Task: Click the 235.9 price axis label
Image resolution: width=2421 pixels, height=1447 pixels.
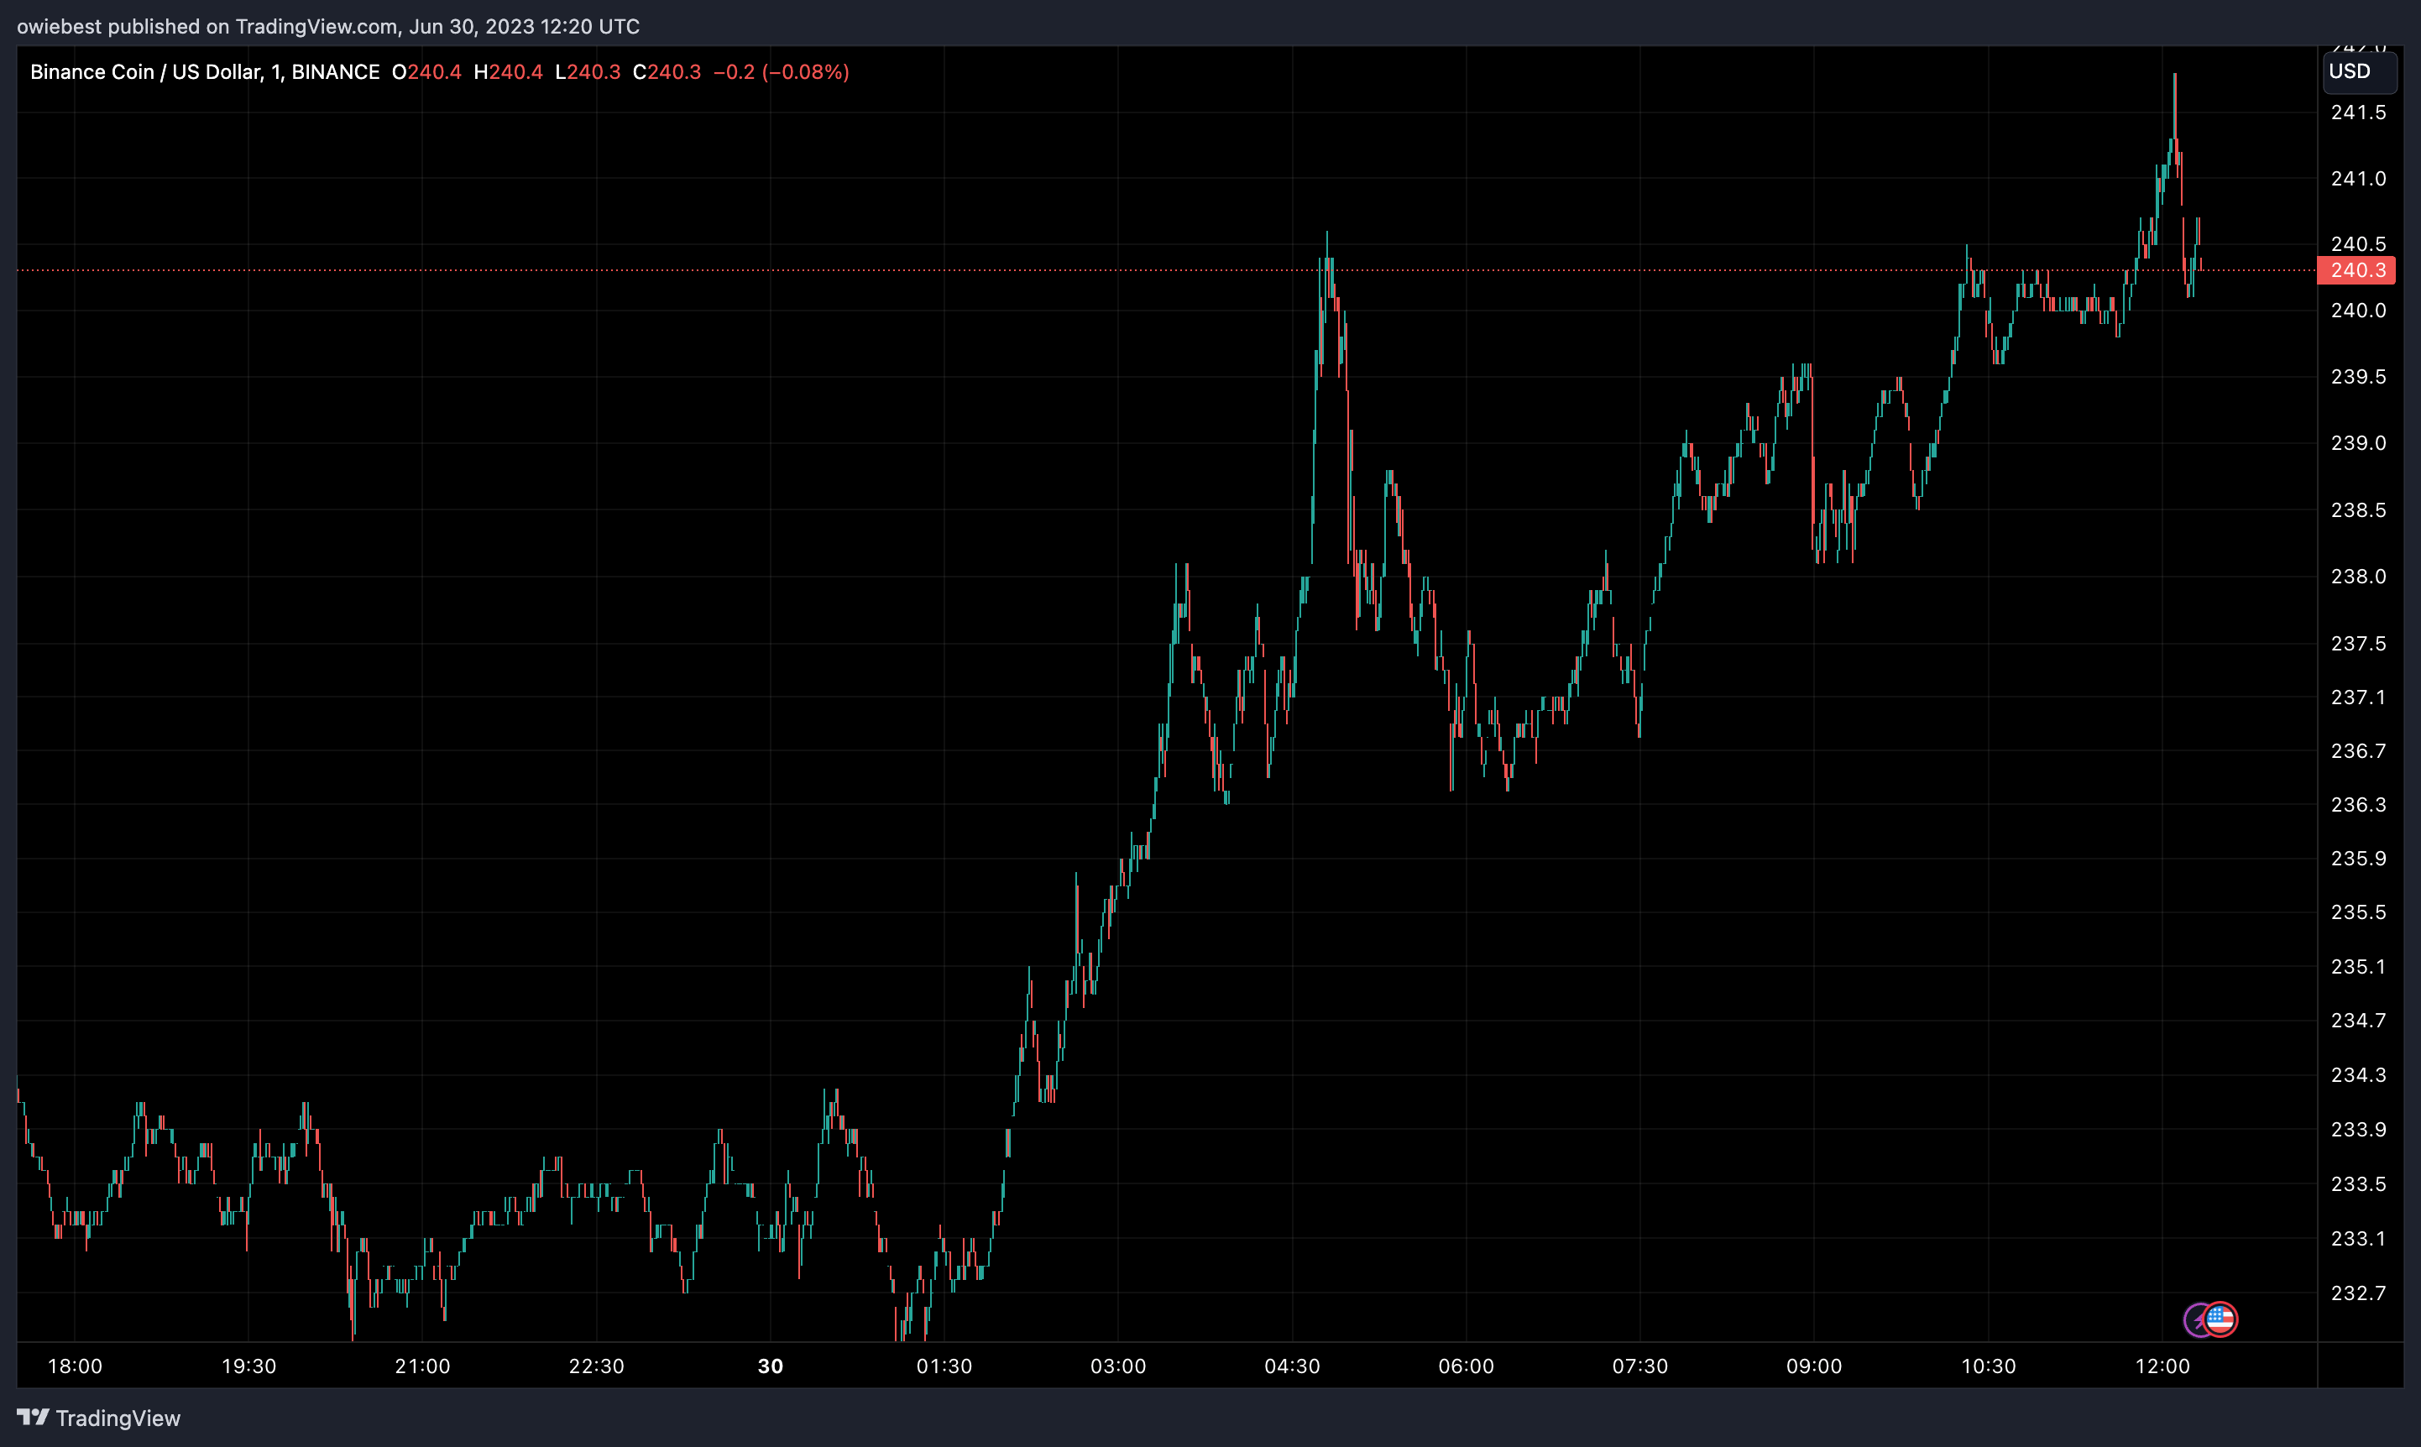Action: click(2359, 858)
